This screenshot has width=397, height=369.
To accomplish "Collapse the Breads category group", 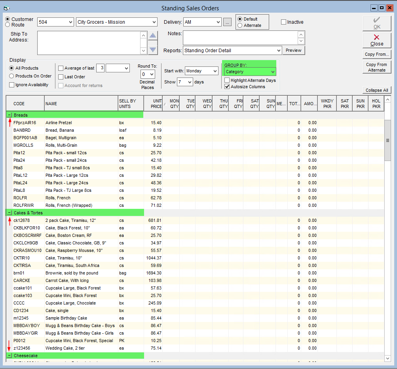I will point(9,115).
